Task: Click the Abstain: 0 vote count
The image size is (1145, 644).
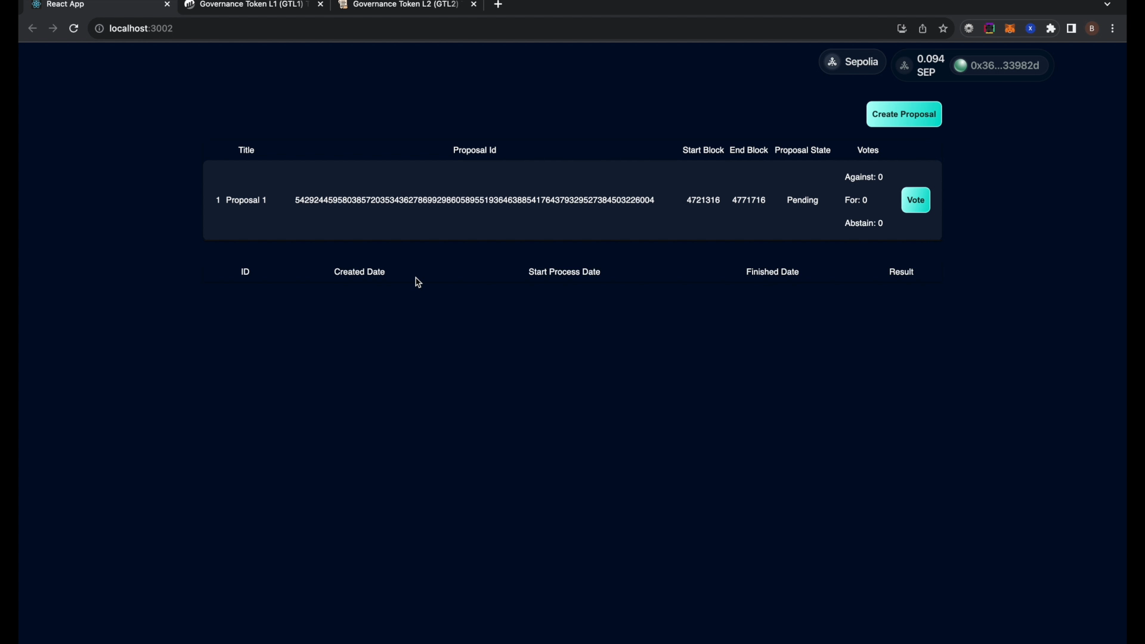Action: [x=864, y=223]
